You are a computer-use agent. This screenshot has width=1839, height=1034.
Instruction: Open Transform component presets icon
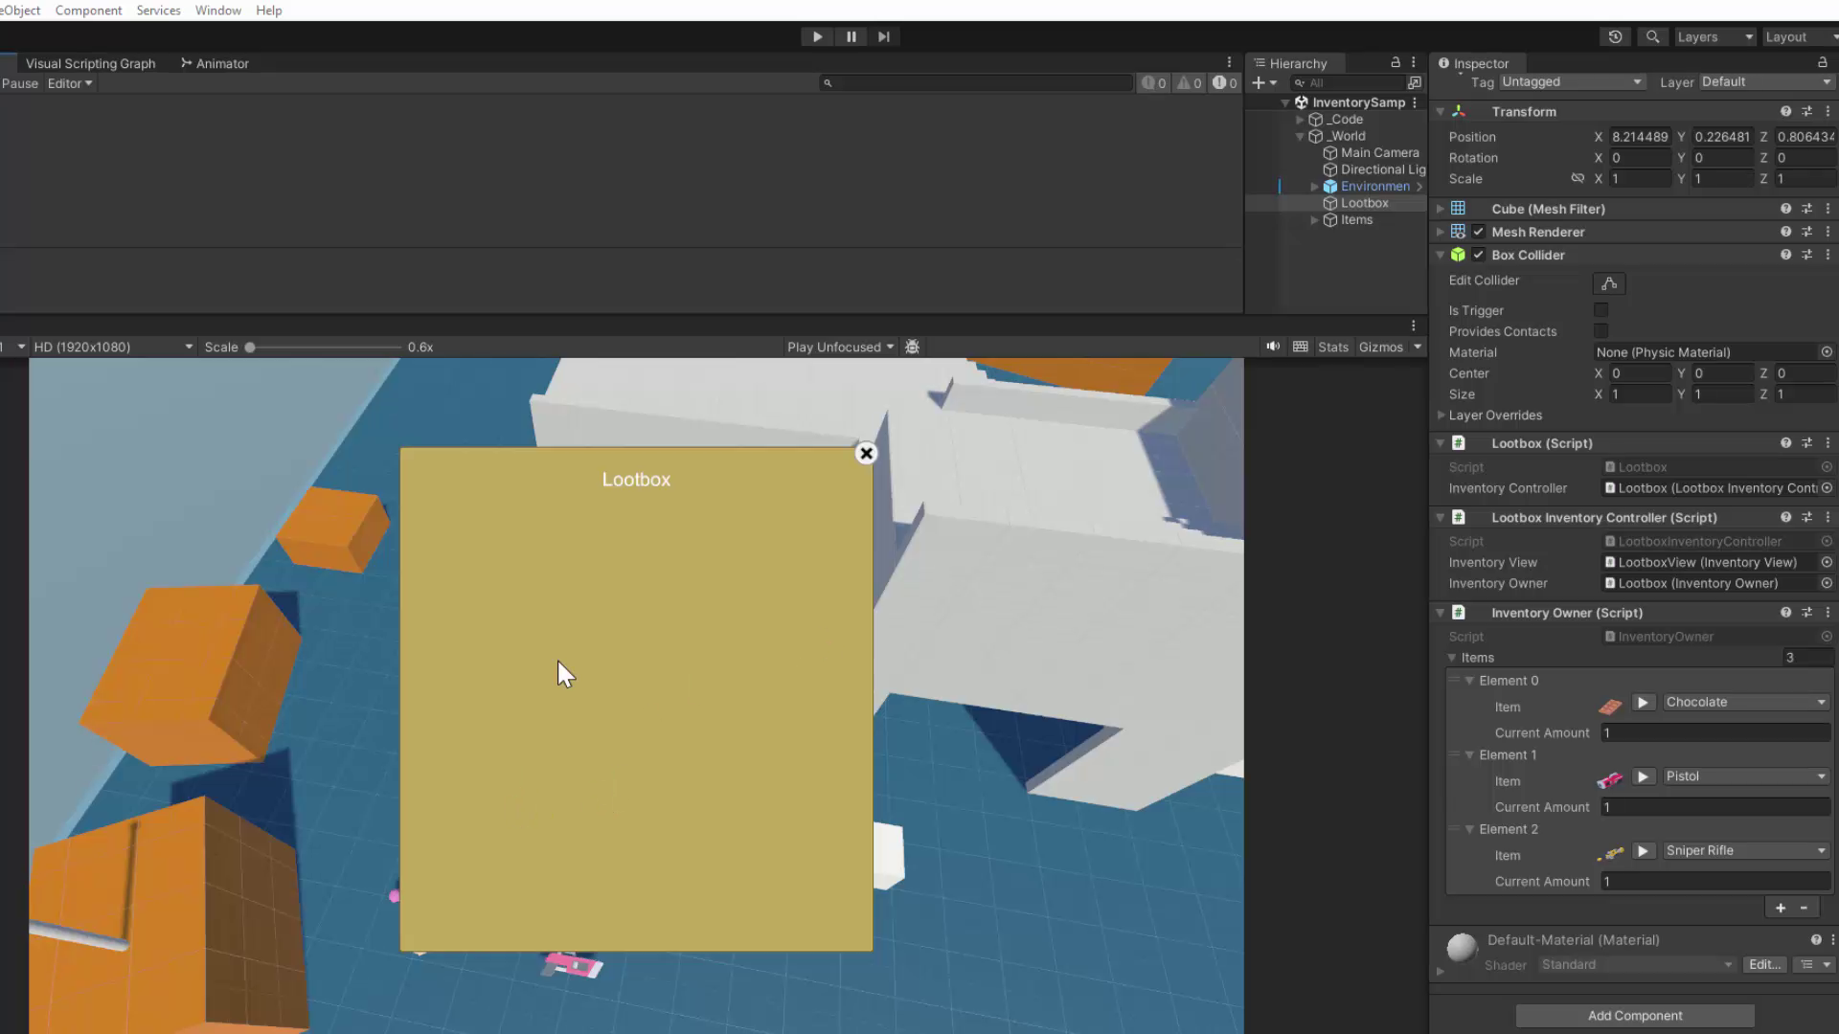[1807, 112]
